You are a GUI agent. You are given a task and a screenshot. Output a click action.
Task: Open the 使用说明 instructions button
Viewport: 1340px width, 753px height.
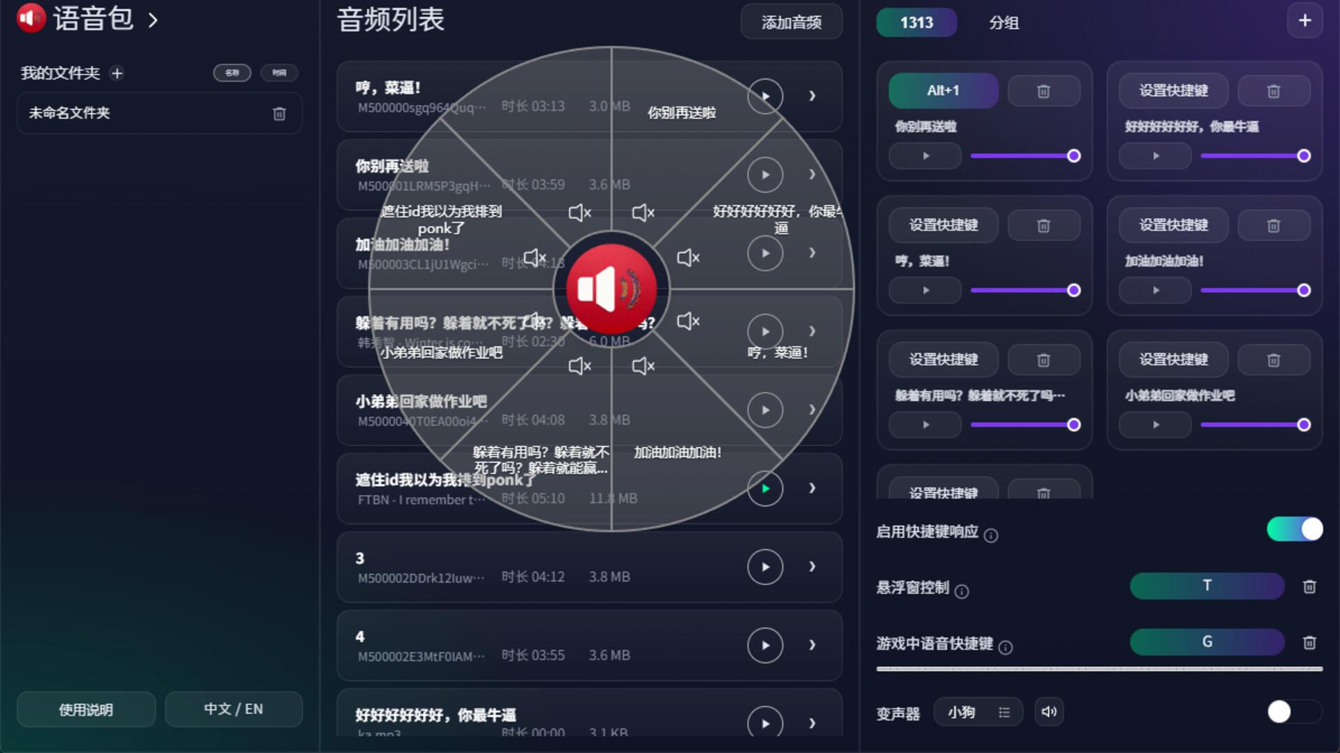86,709
